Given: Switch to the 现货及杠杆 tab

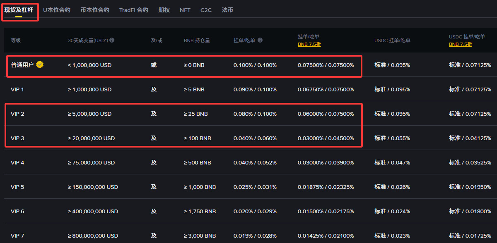Looking at the screenshot, I should pos(19,10).
